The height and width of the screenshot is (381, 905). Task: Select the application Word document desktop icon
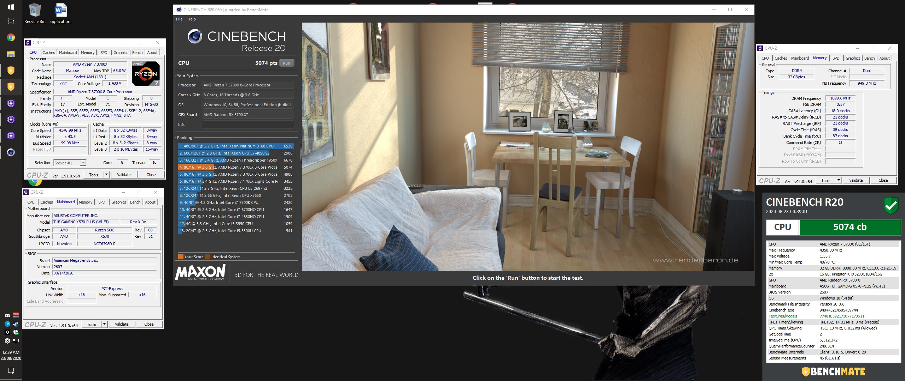point(61,13)
